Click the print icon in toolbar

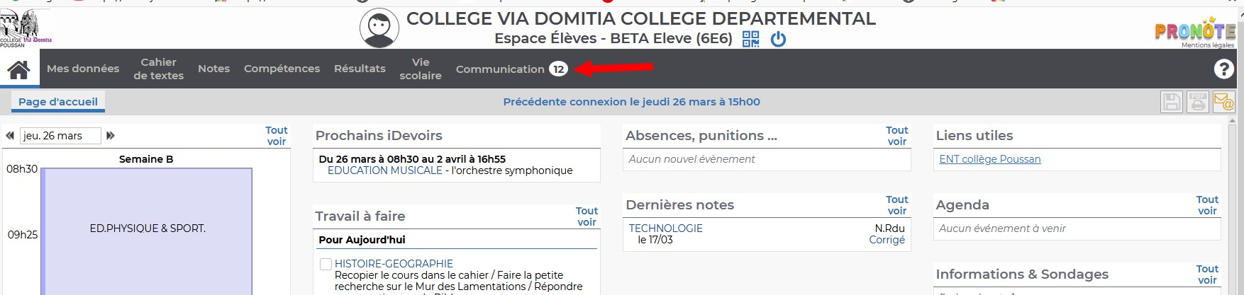pos(1198,102)
